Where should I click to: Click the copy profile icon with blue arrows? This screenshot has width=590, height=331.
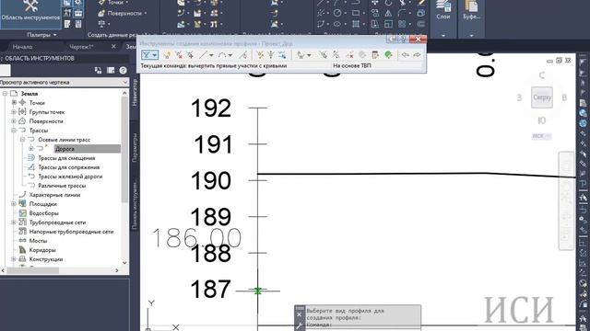282,55
